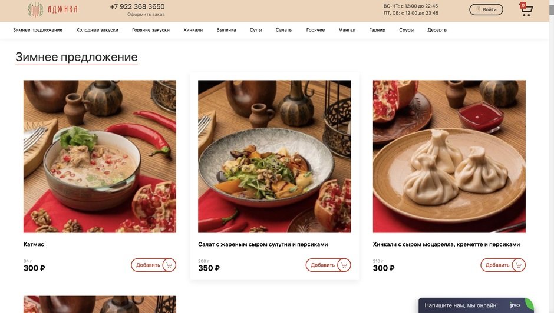Click the Аджика restaurant logo
This screenshot has height=313, width=554.
coord(52,9)
